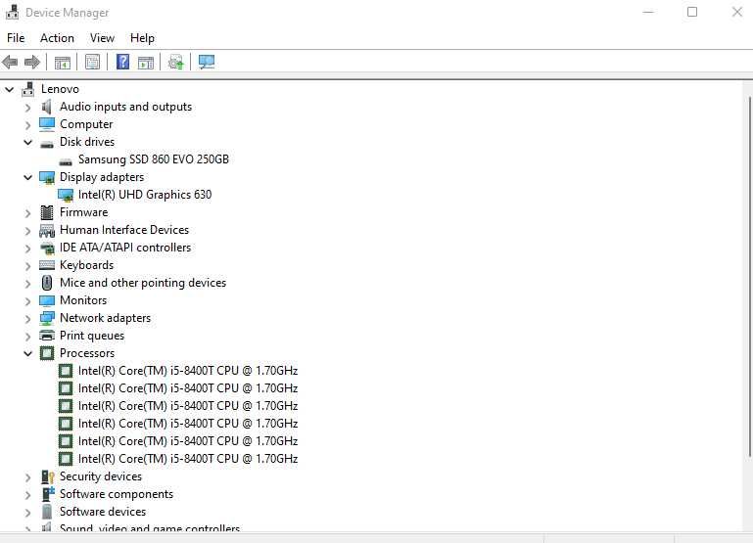Expand the Computer category
Viewport: 753px width, 543px height.
pyautogui.click(x=27, y=125)
